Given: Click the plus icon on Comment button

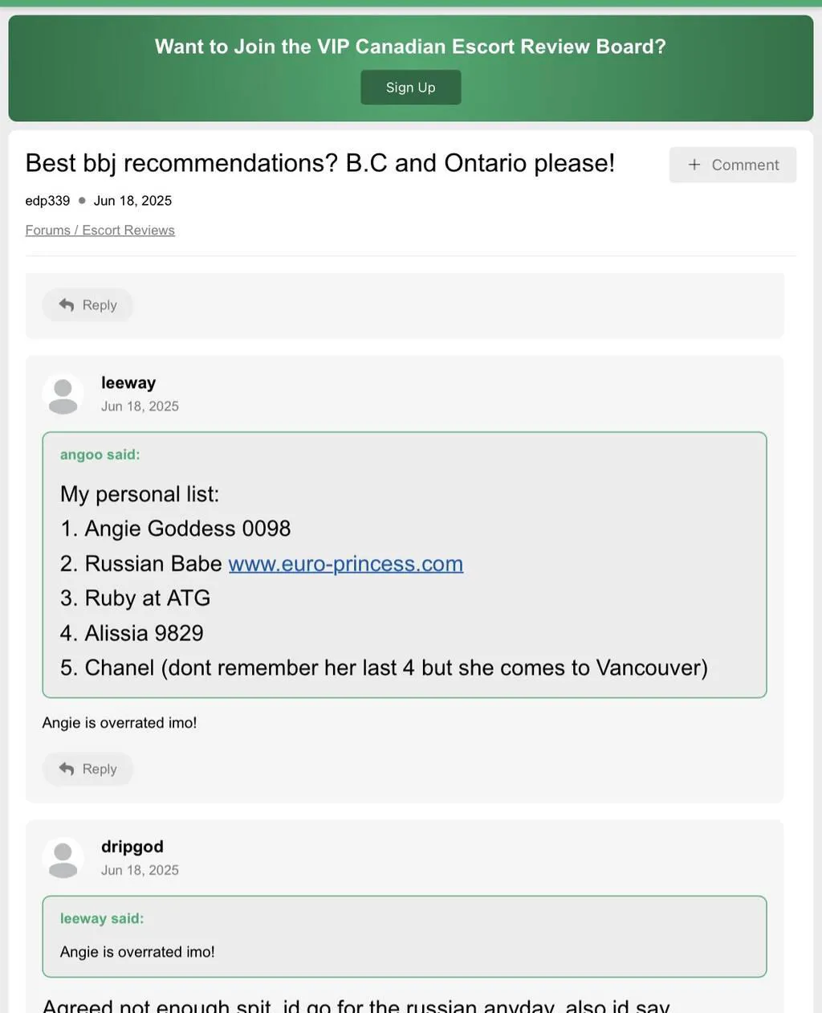Looking at the screenshot, I should (694, 165).
